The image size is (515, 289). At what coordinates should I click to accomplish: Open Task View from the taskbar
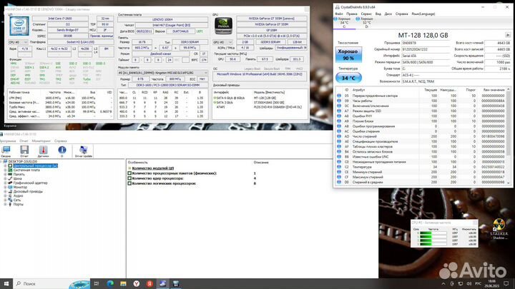click(97, 283)
